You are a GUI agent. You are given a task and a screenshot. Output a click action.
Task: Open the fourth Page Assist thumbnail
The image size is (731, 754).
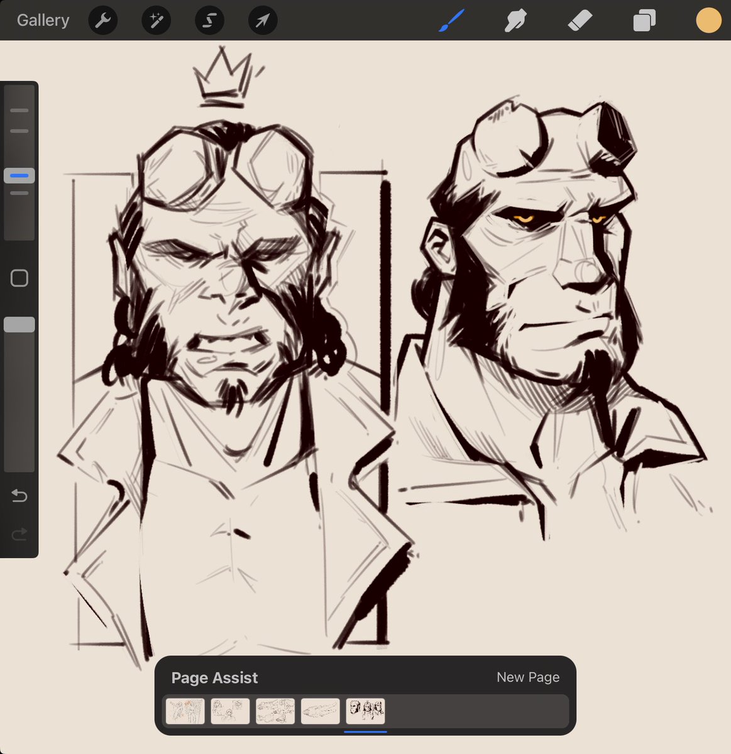pyautogui.click(x=321, y=711)
